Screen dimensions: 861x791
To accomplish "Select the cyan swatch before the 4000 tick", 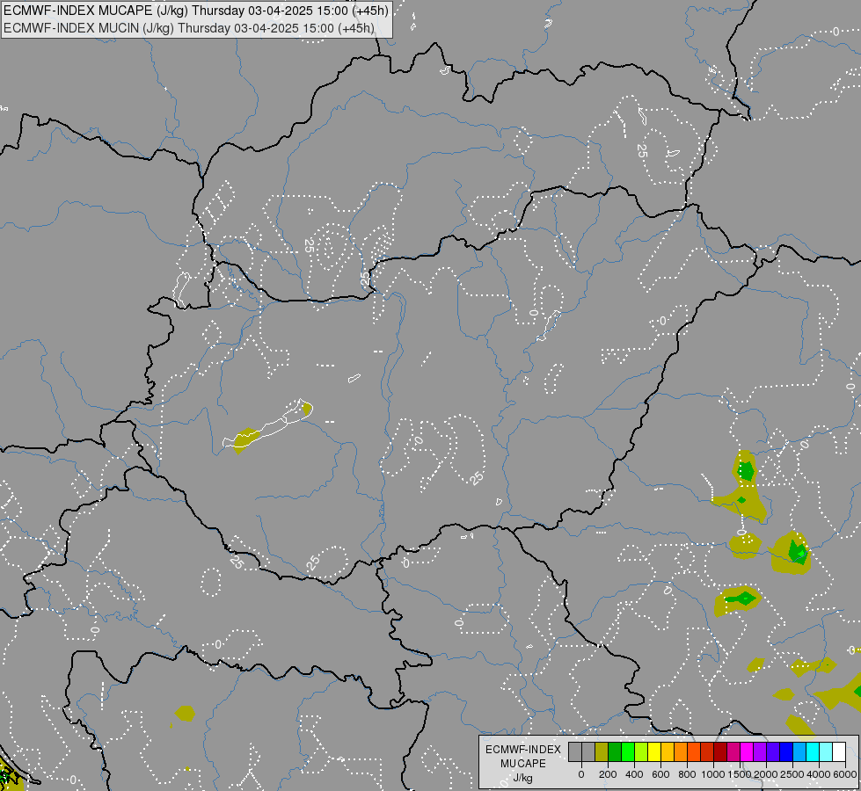I will 814,751.
